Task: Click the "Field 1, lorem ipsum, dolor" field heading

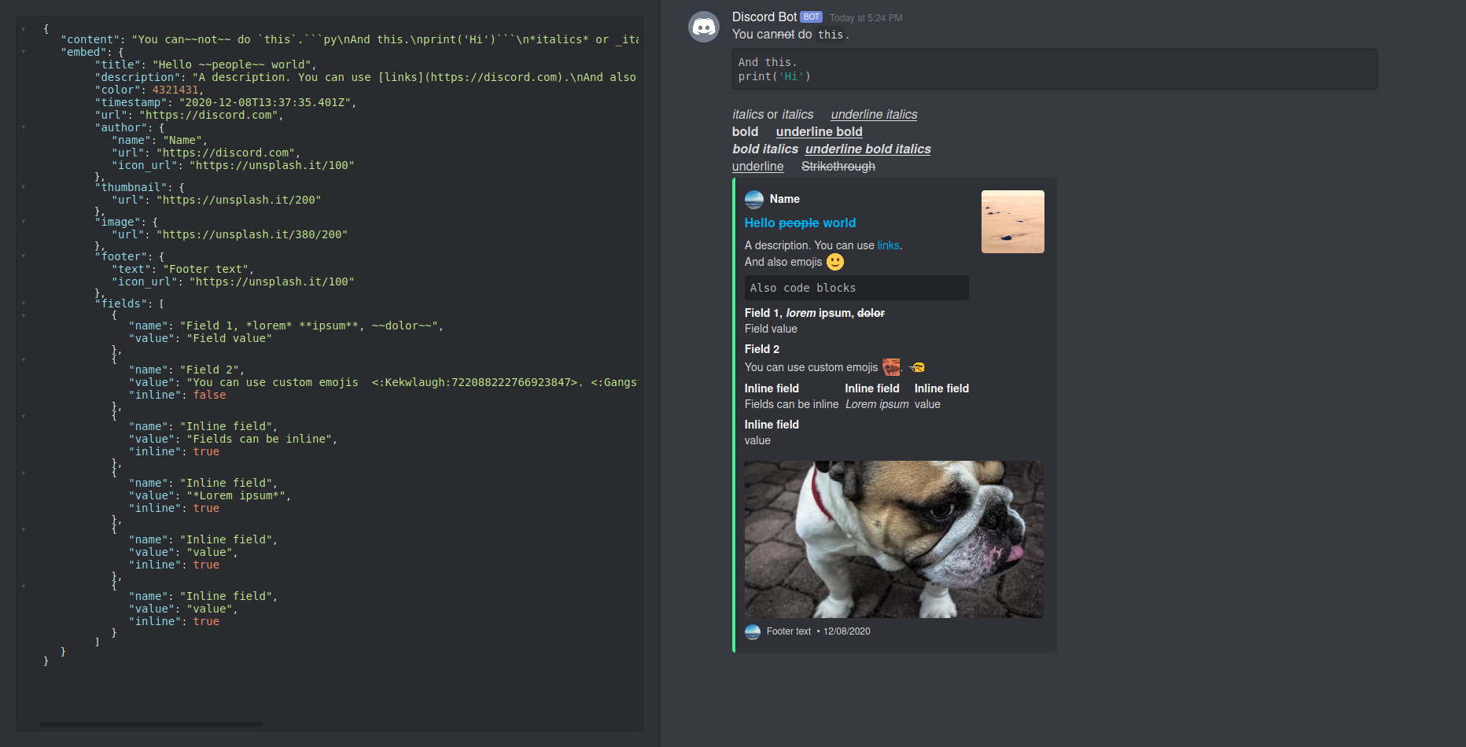Action: click(815, 313)
